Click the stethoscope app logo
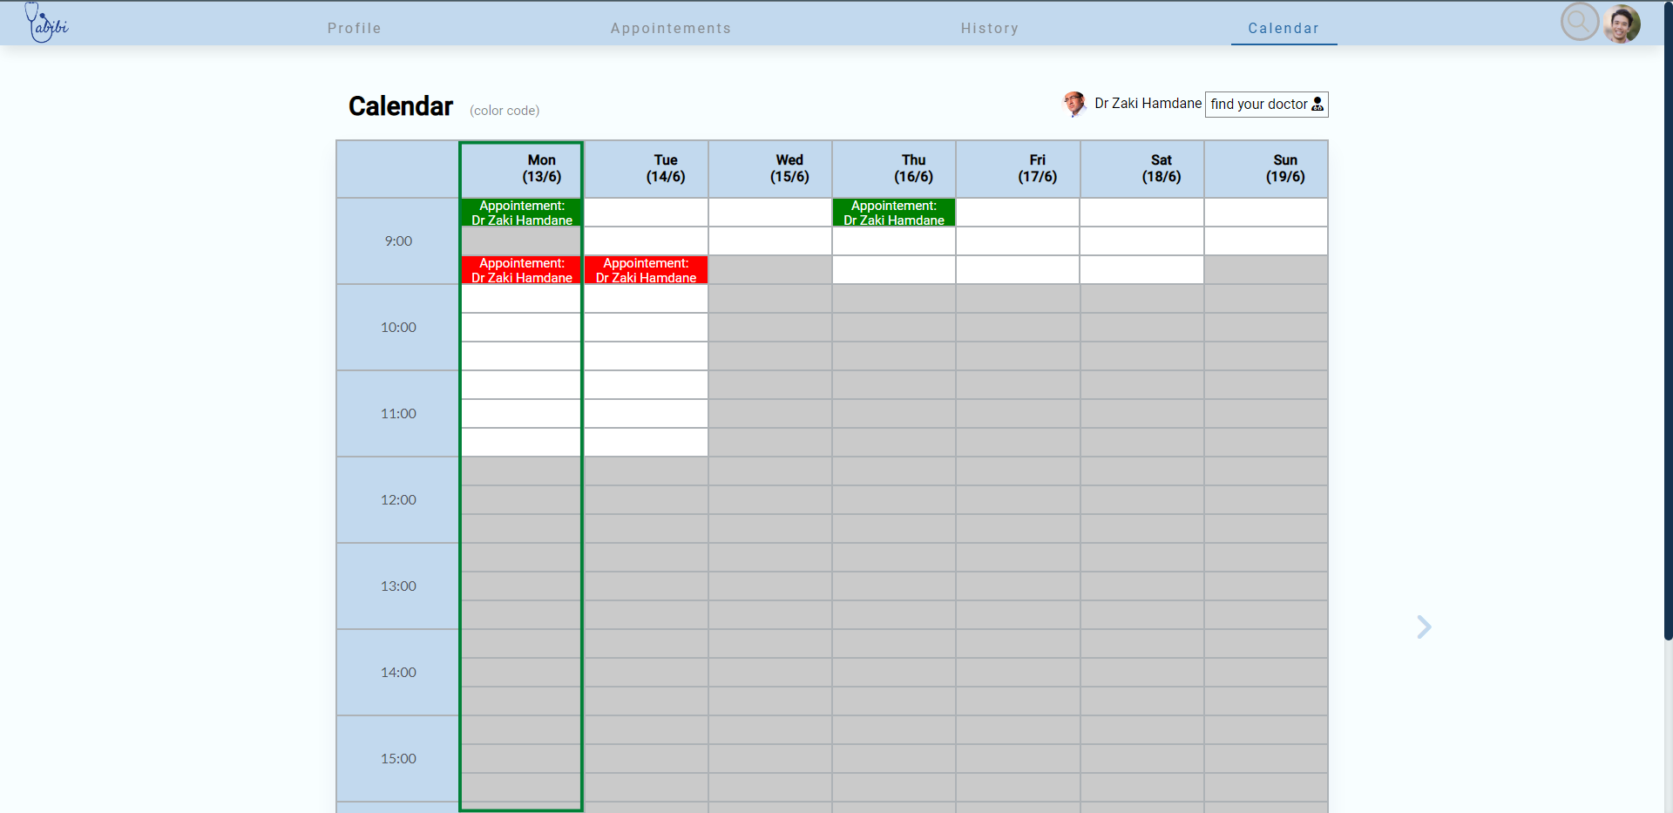Viewport: 1673px width, 813px height. (x=47, y=24)
